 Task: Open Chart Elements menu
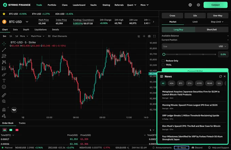click(58, 36)
